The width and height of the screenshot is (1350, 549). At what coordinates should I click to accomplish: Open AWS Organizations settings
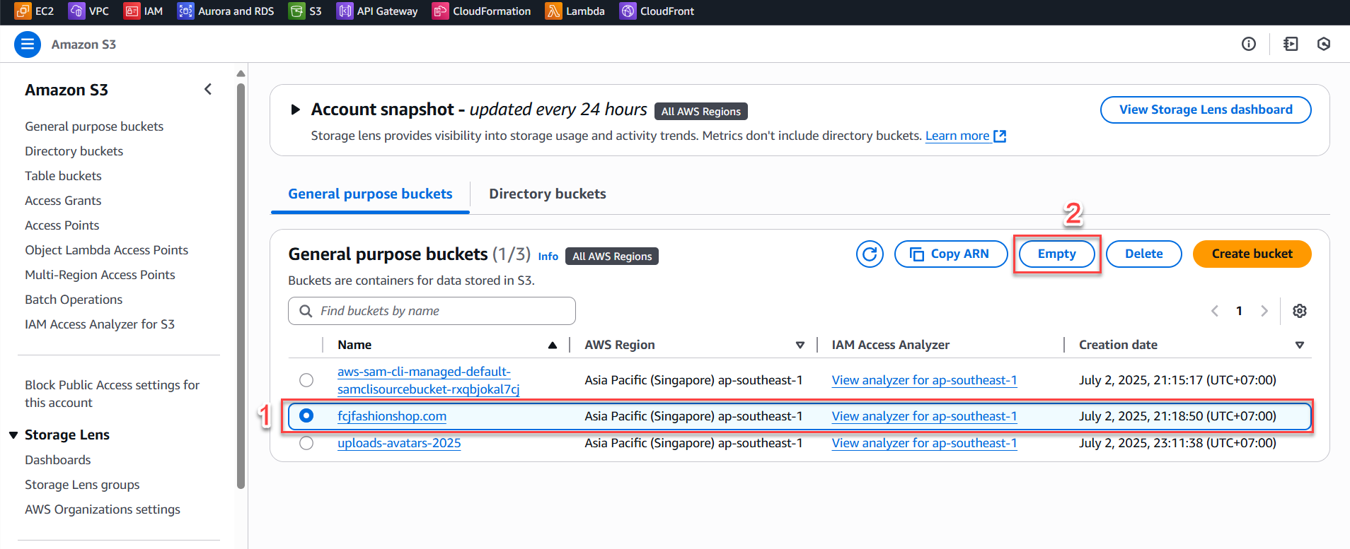(x=103, y=509)
